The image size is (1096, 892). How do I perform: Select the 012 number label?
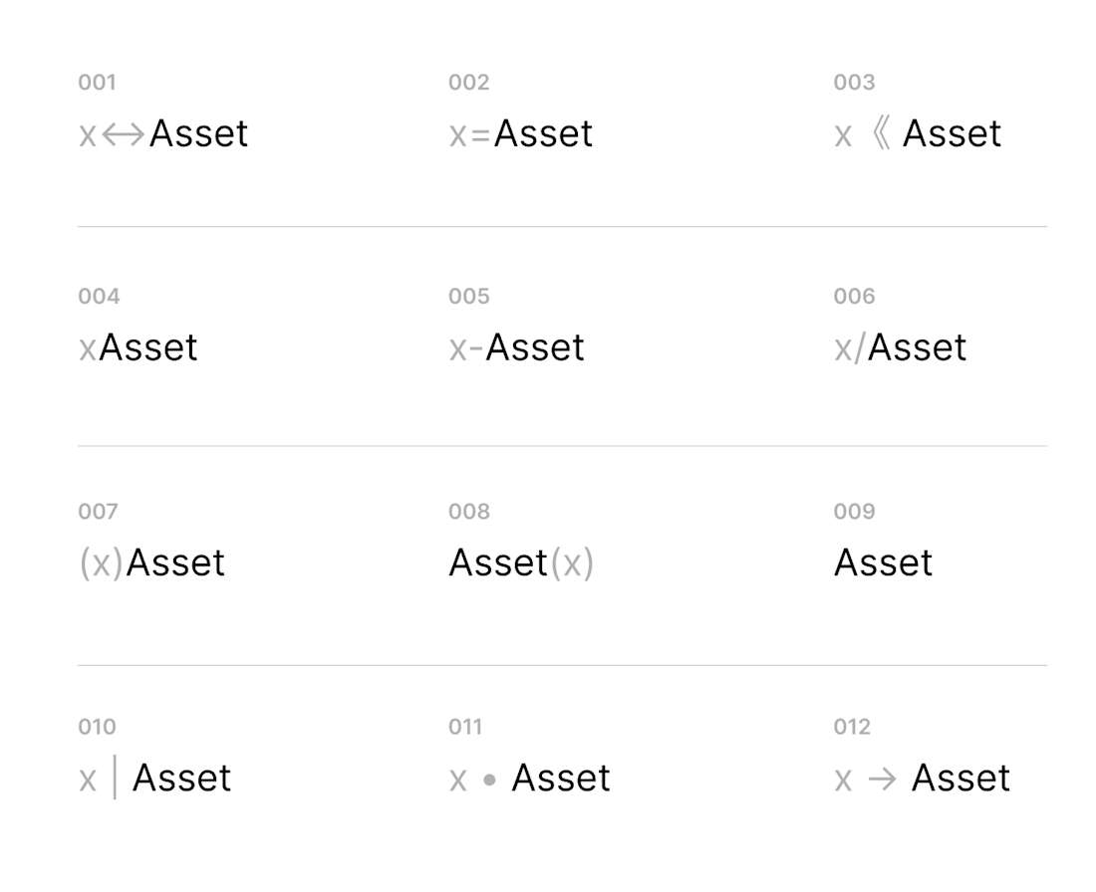click(852, 727)
